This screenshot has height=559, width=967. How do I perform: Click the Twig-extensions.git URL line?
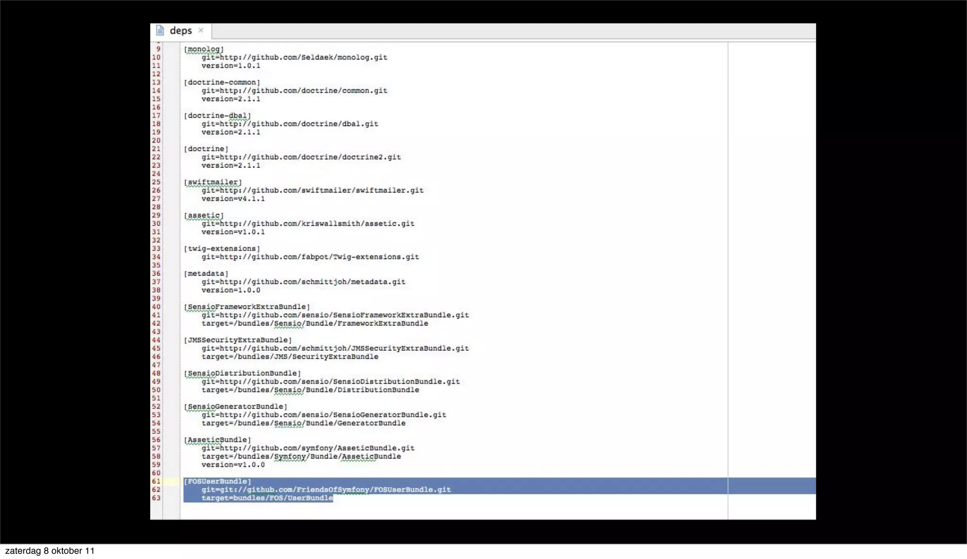310,257
